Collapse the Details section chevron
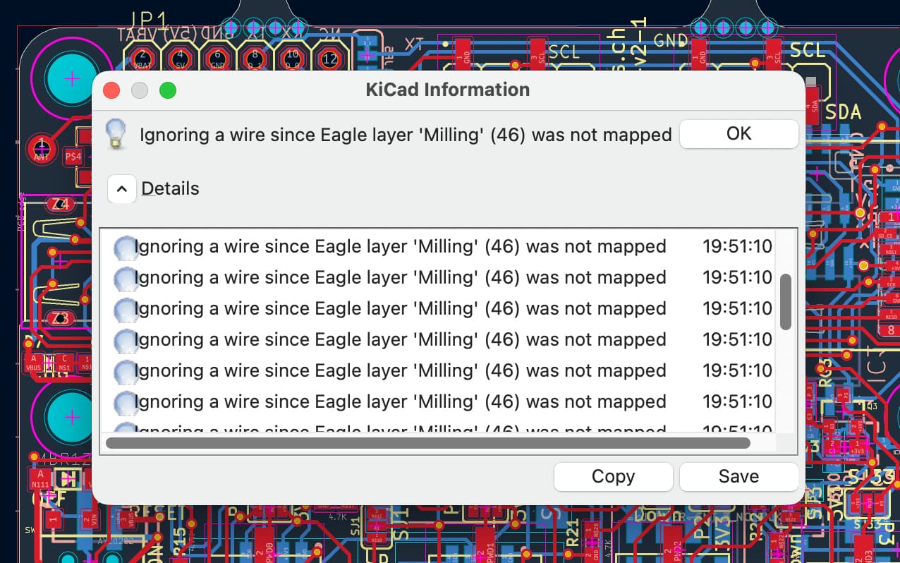 (x=121, y=189)
